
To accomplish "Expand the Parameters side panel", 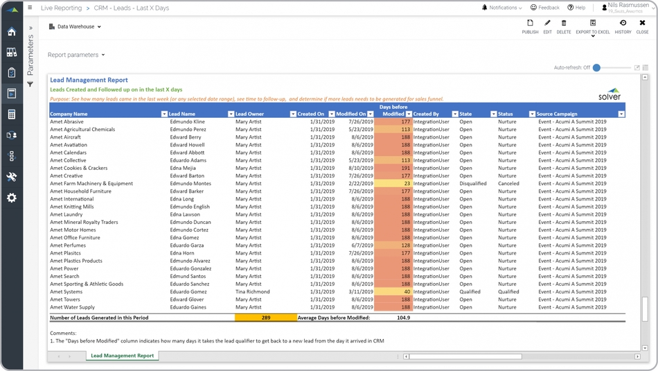I will (30, 28).
